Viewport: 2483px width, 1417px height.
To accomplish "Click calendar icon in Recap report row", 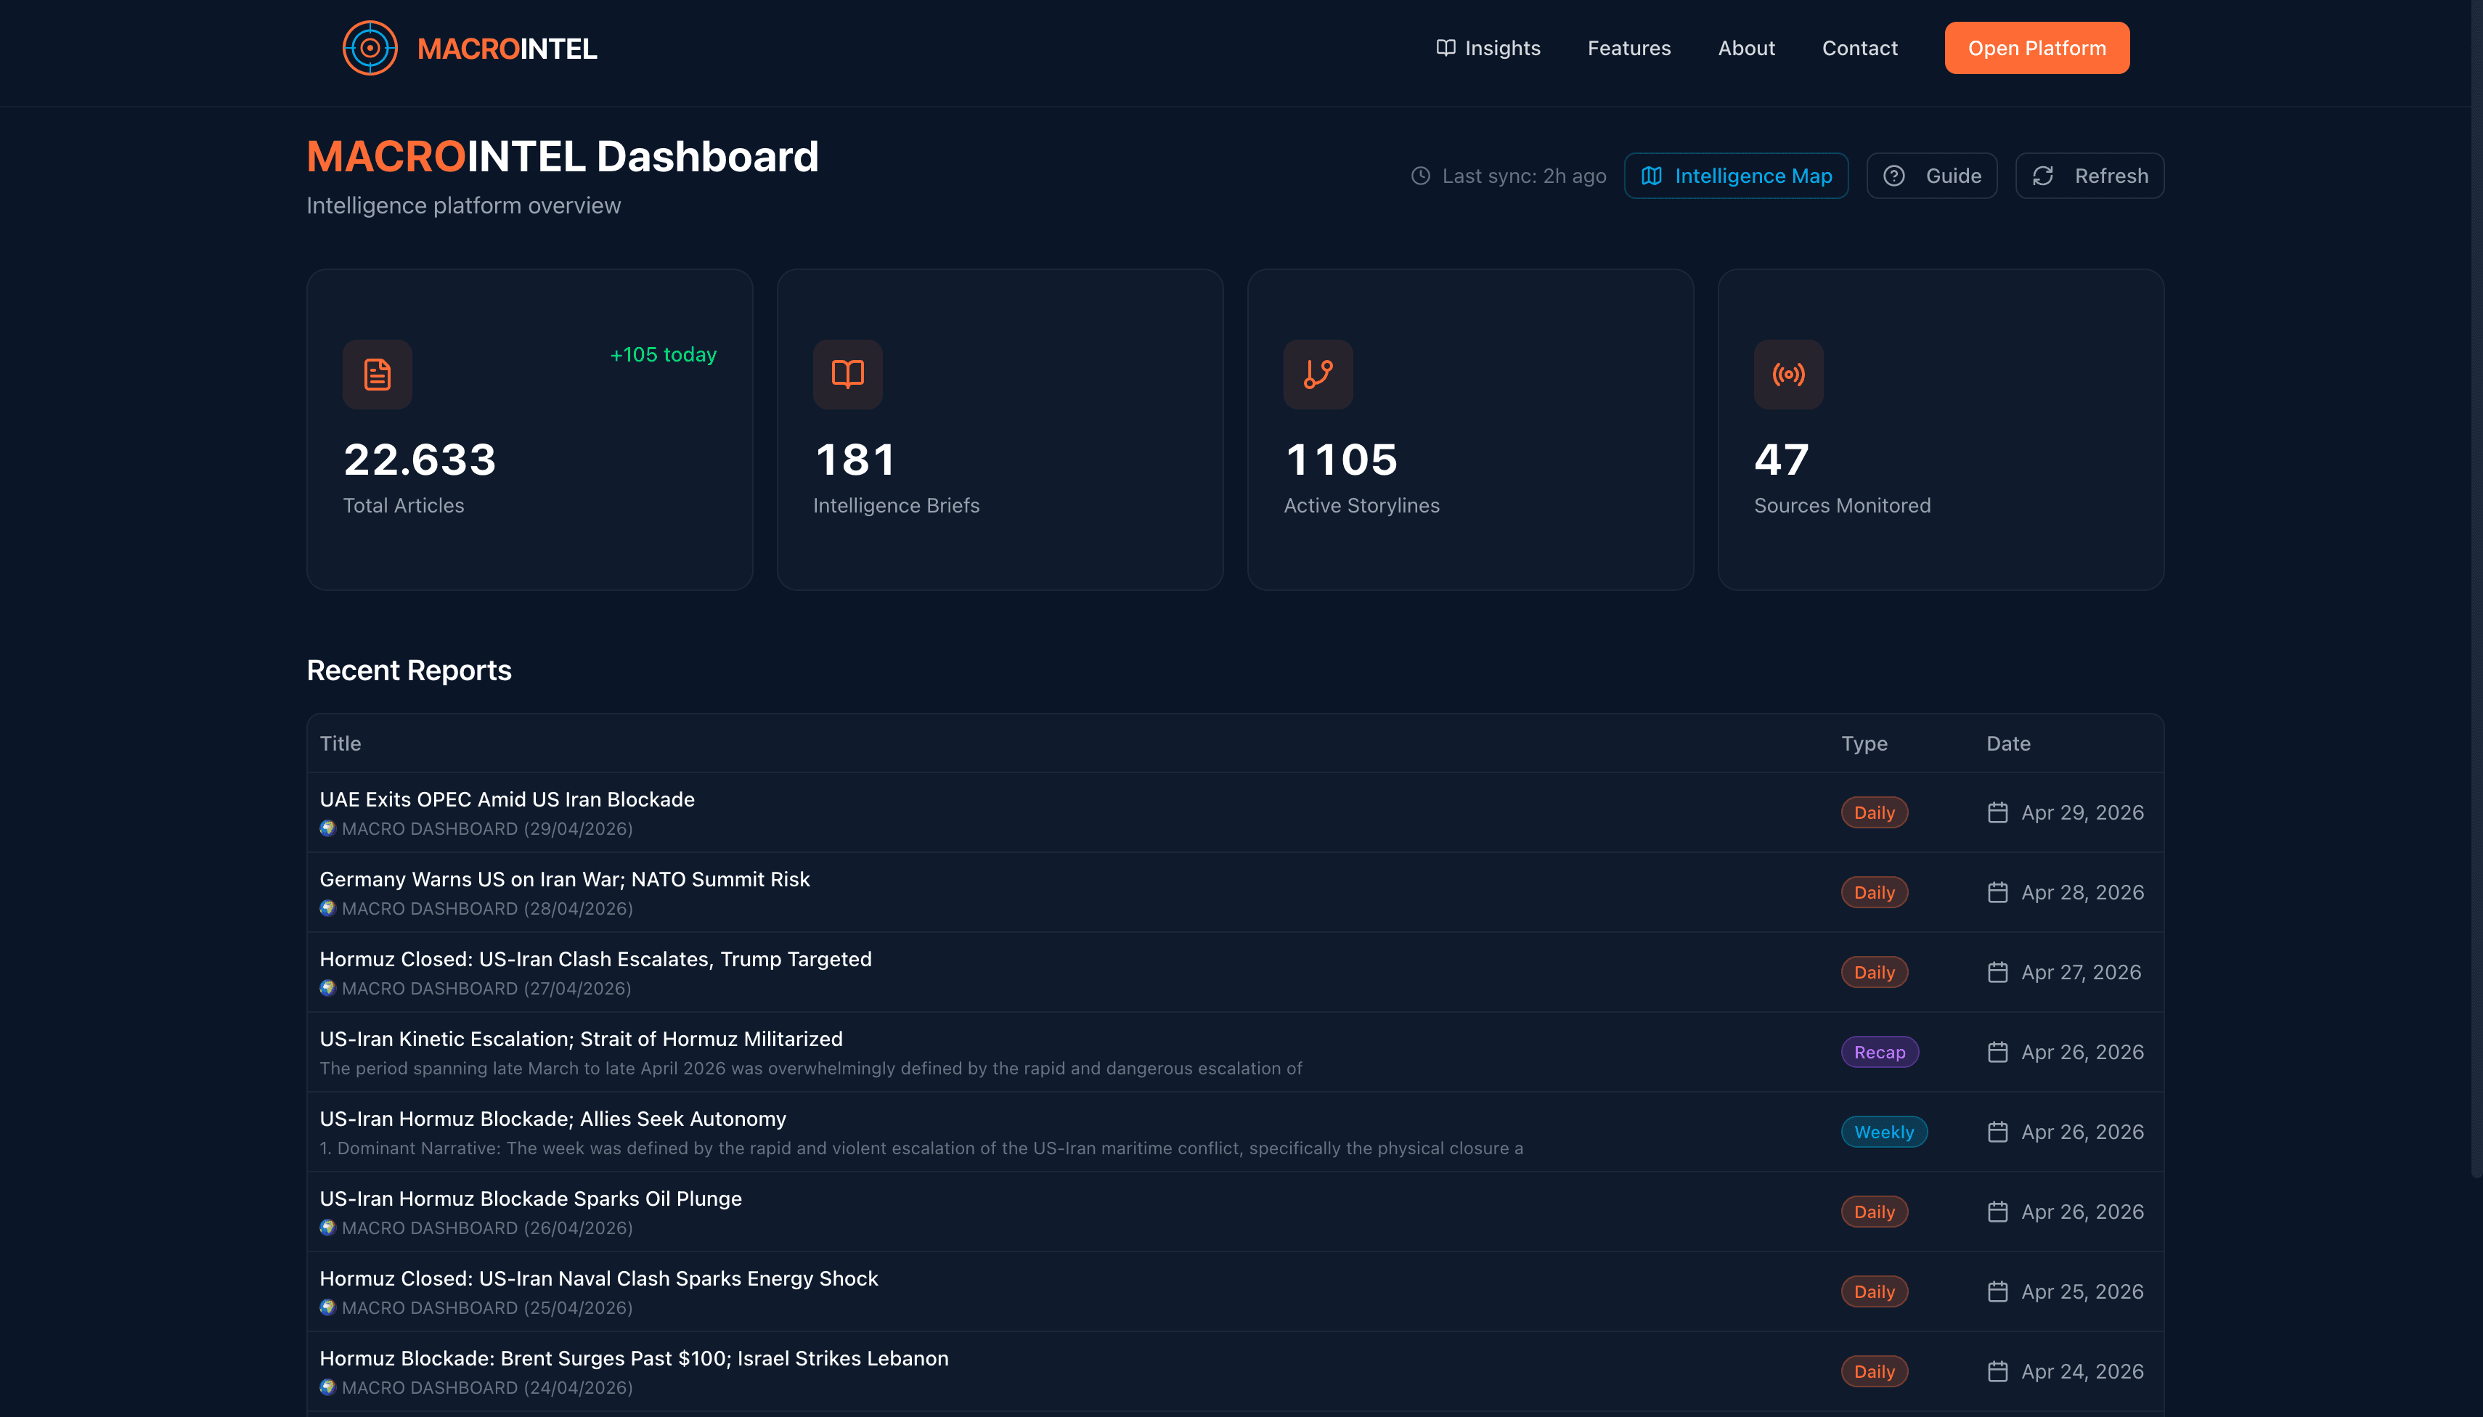I will (1997, 1052).
